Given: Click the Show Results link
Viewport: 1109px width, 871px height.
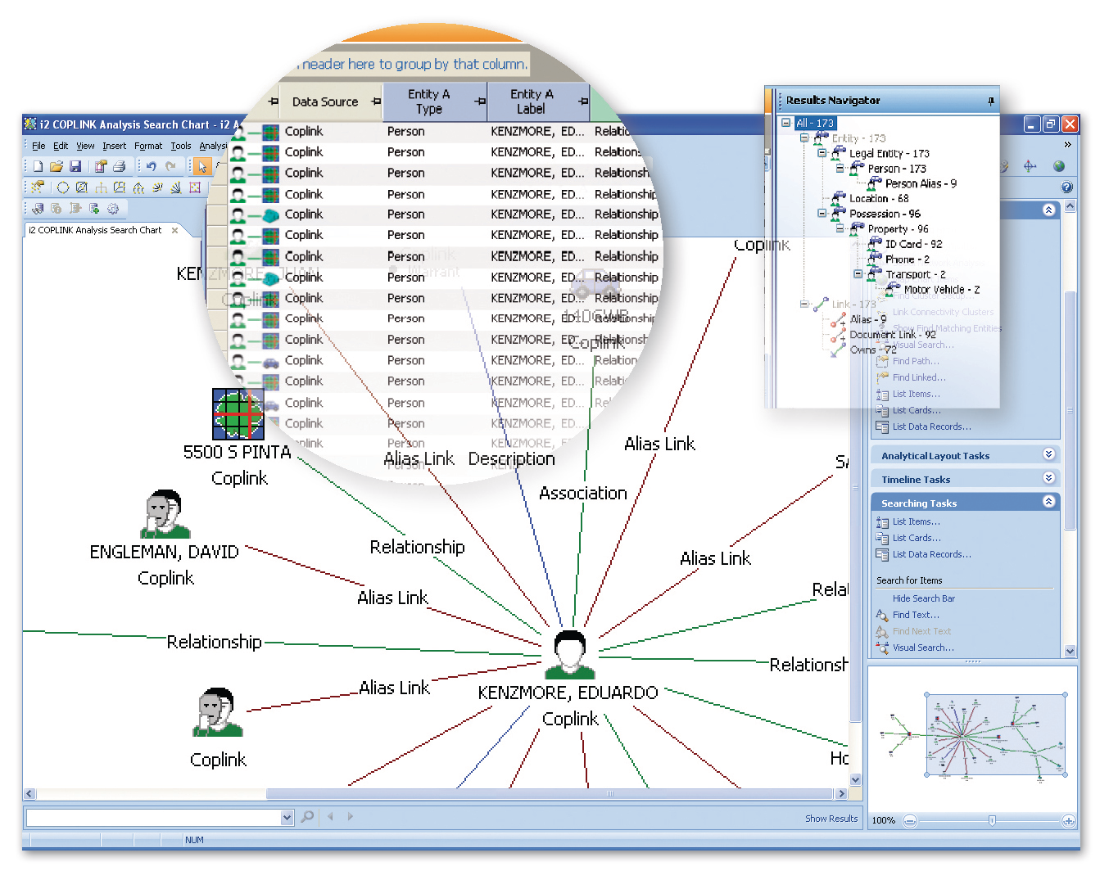Looking at the screenshot, I should (831, 819).
